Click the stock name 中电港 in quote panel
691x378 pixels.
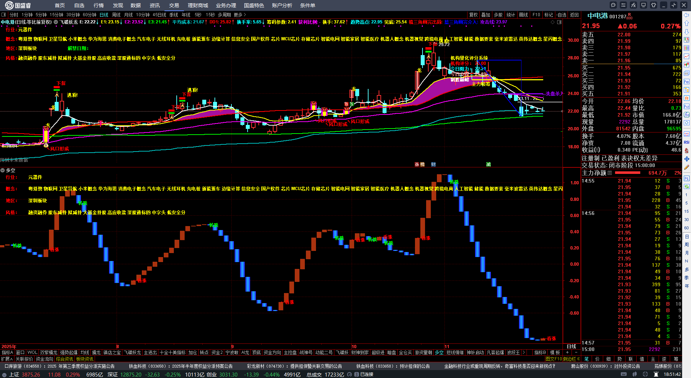[597, 16]
